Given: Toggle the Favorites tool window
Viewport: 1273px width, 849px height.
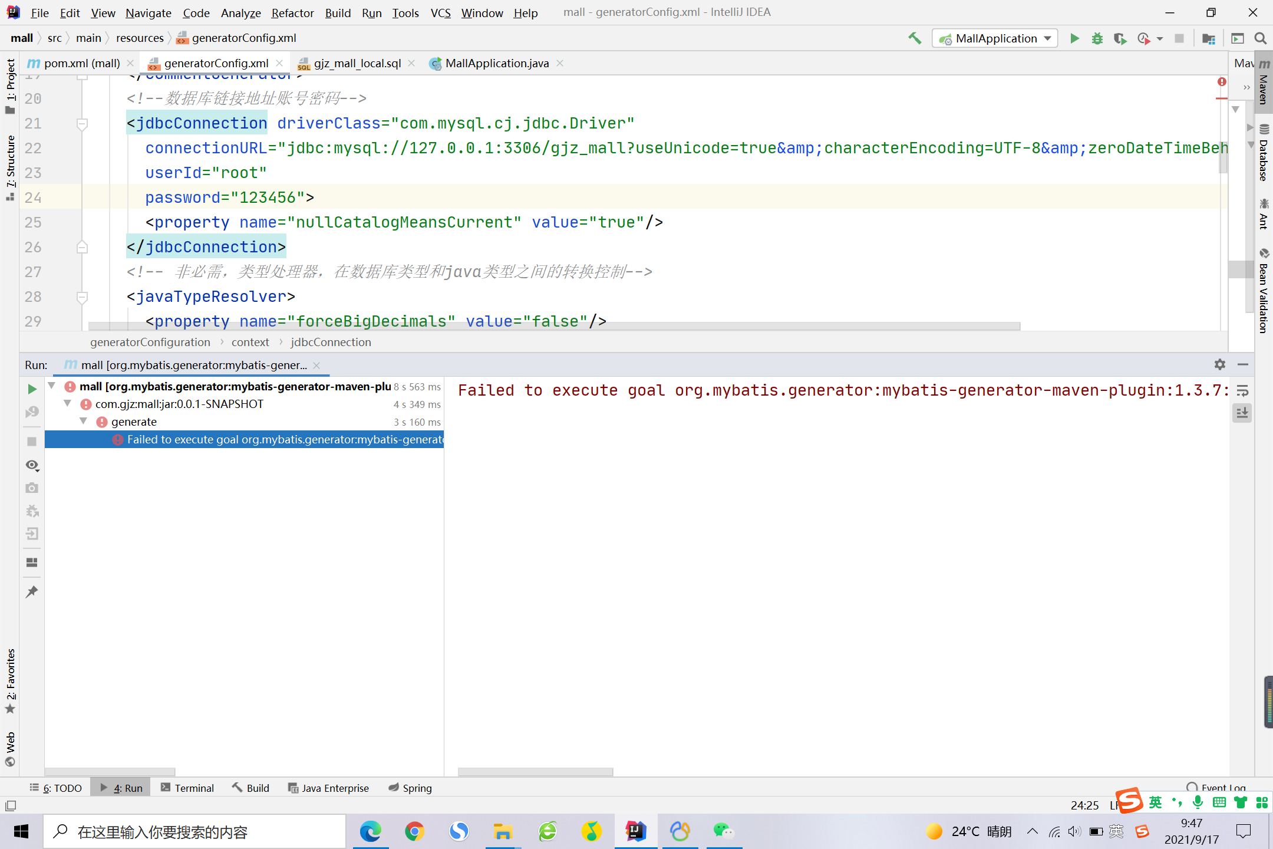Looking at the screenshot, I should point(10,681).
